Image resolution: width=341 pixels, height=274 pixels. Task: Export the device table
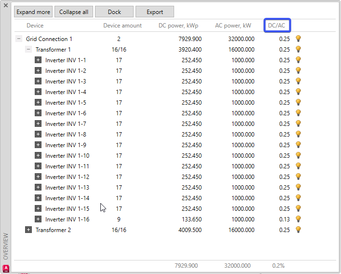[155, 12]
